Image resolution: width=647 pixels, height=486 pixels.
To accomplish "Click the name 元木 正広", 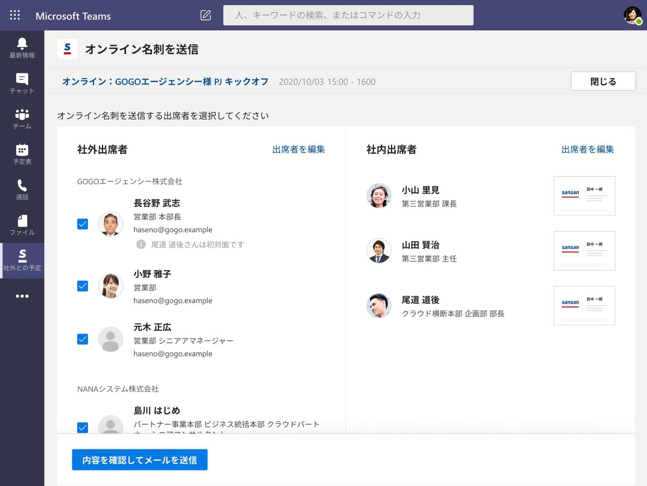I will (152, 327).
